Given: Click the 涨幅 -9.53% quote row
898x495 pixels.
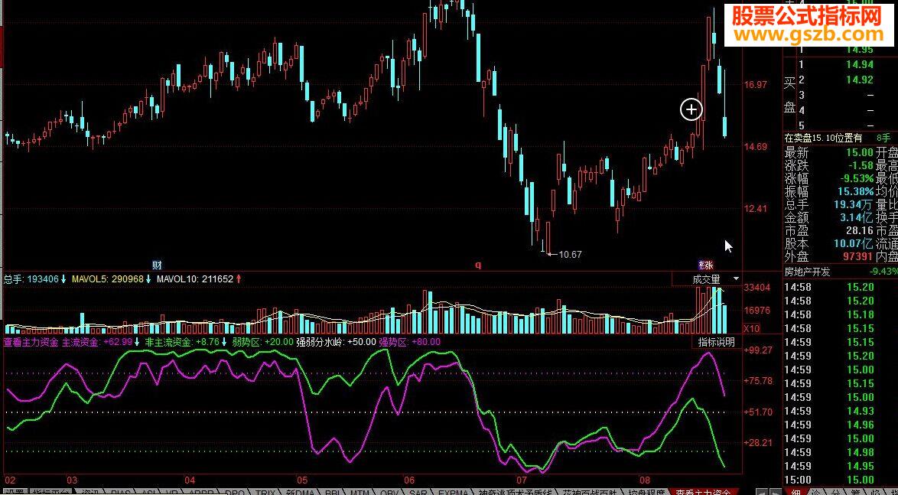Looking at the screenshot, I should pos(829,178).
